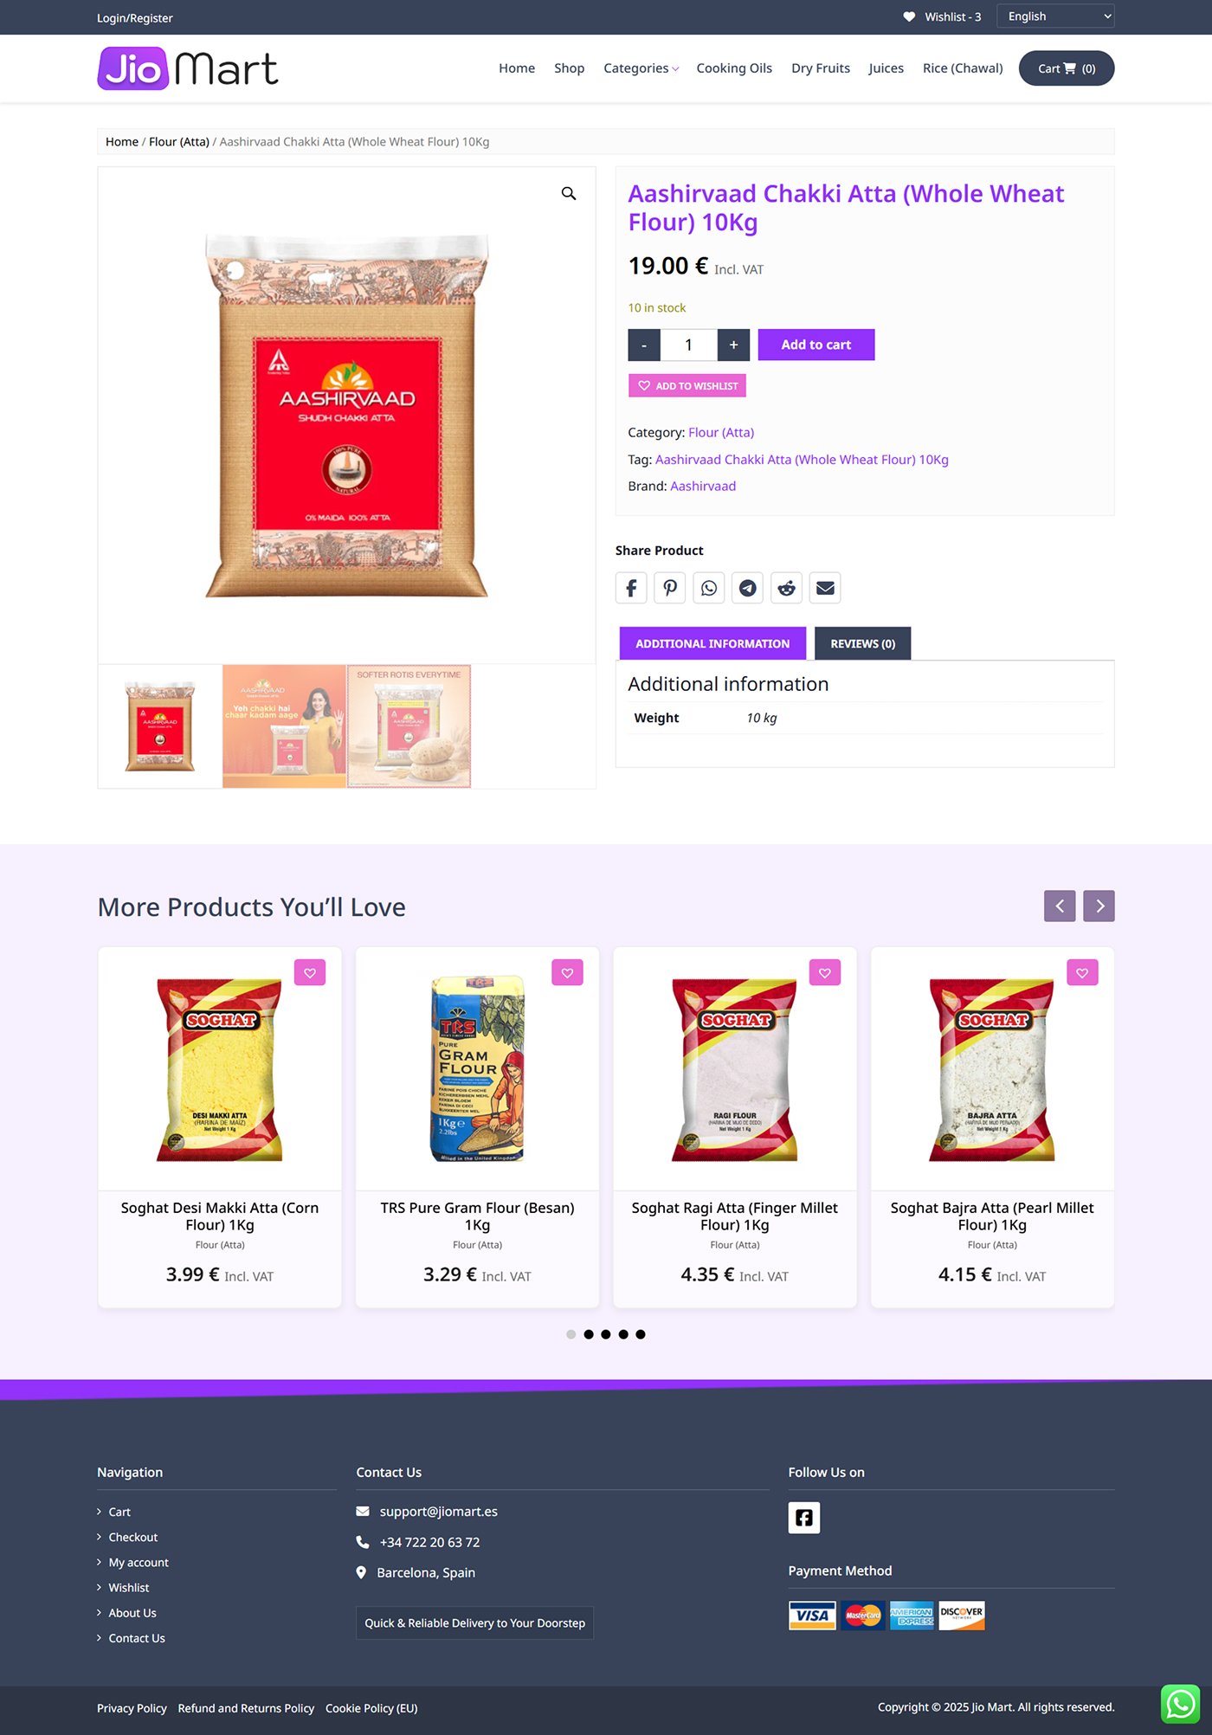Image resolution: width=1212 pixels, height=1735 pixels.
Task: Open the English language dropdown
Action: click(1055, 16)
